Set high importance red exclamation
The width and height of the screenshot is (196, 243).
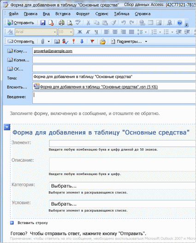(74, 42)
